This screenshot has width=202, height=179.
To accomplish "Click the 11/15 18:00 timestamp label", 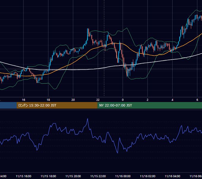I will point(48,176).
